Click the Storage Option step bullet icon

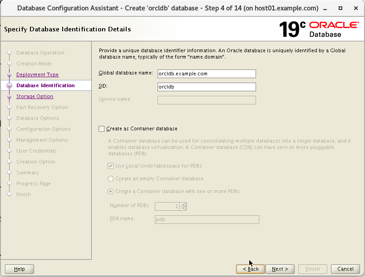tap(10, 97)
